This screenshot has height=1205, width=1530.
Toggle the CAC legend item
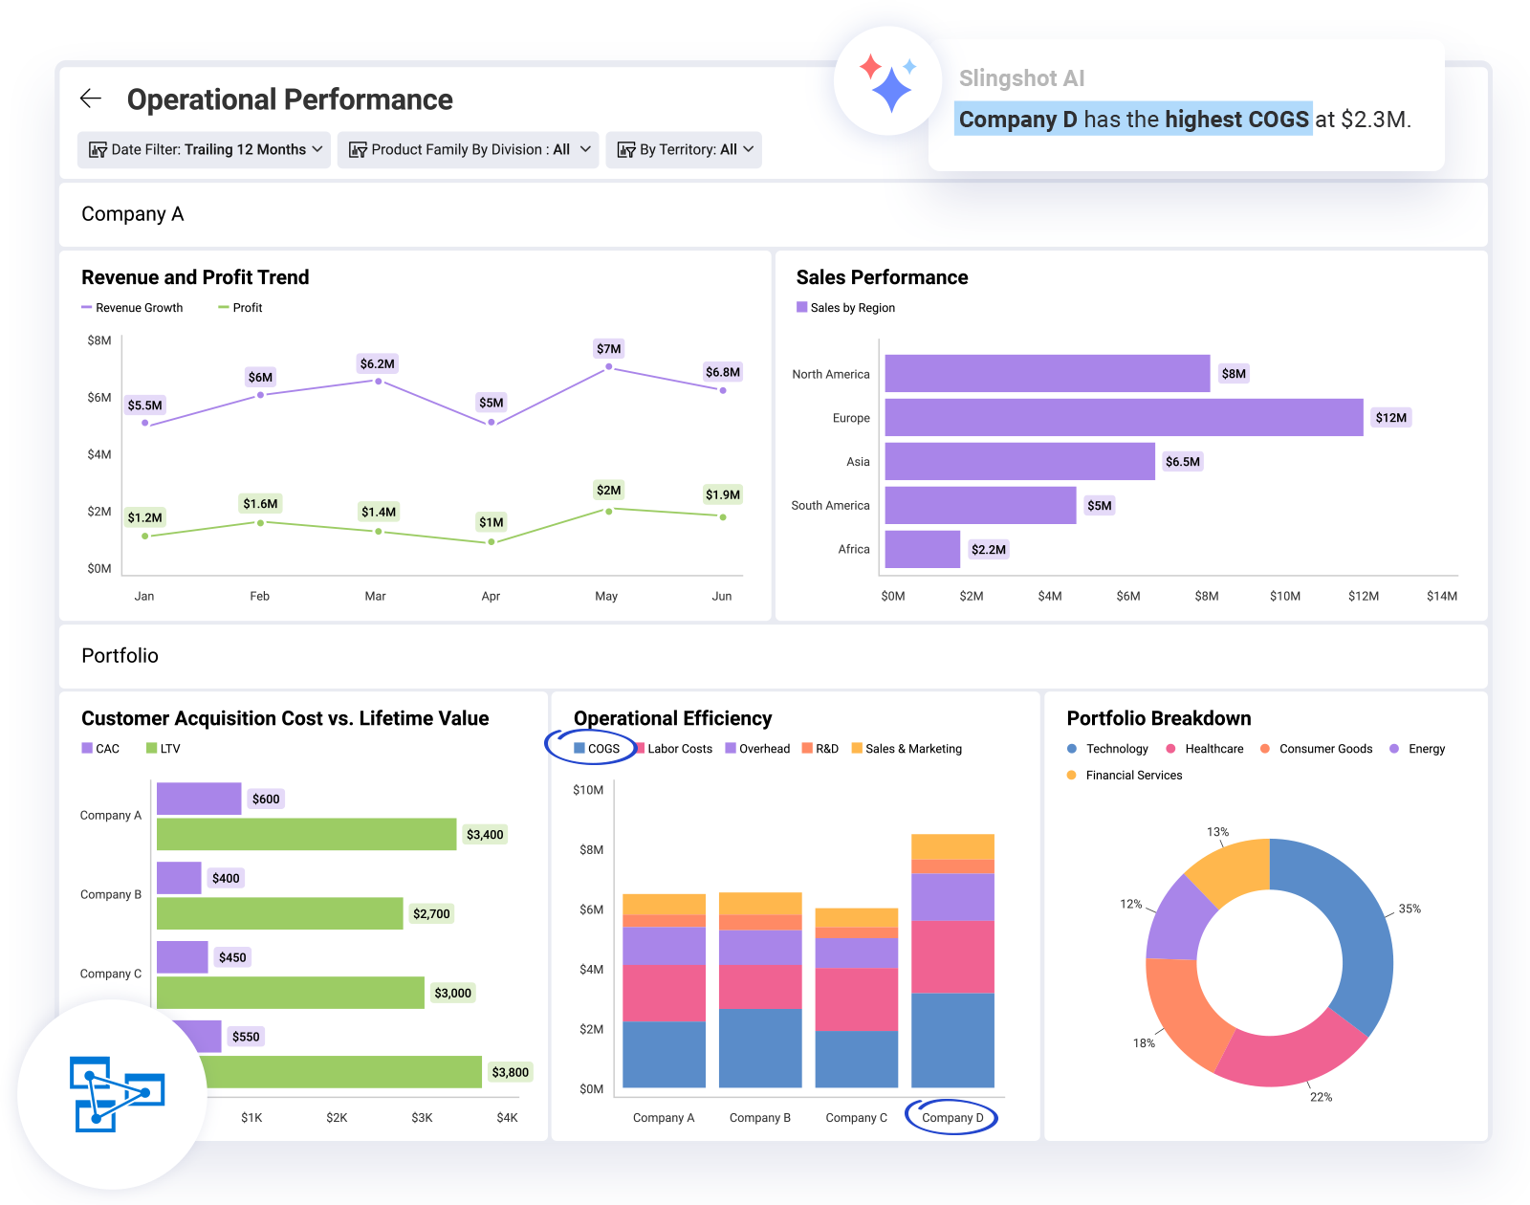100,749
